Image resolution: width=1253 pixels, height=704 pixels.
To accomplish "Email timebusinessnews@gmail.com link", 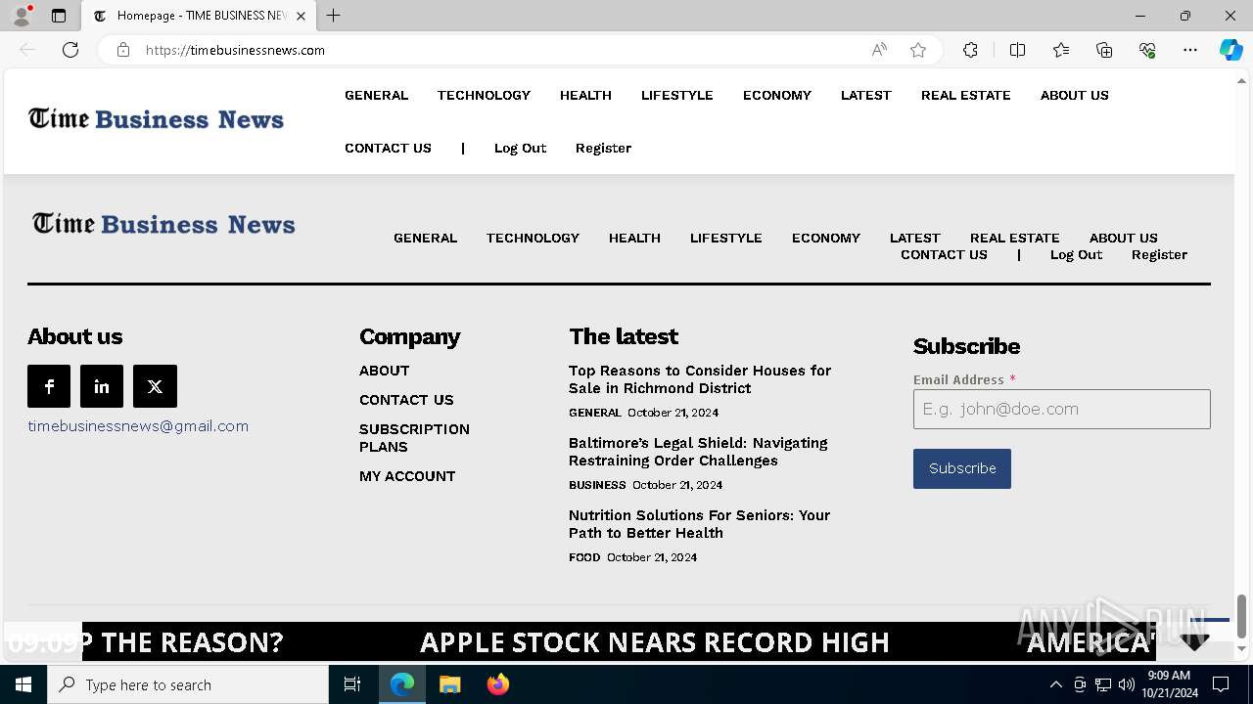I will (x=138, y=426).
